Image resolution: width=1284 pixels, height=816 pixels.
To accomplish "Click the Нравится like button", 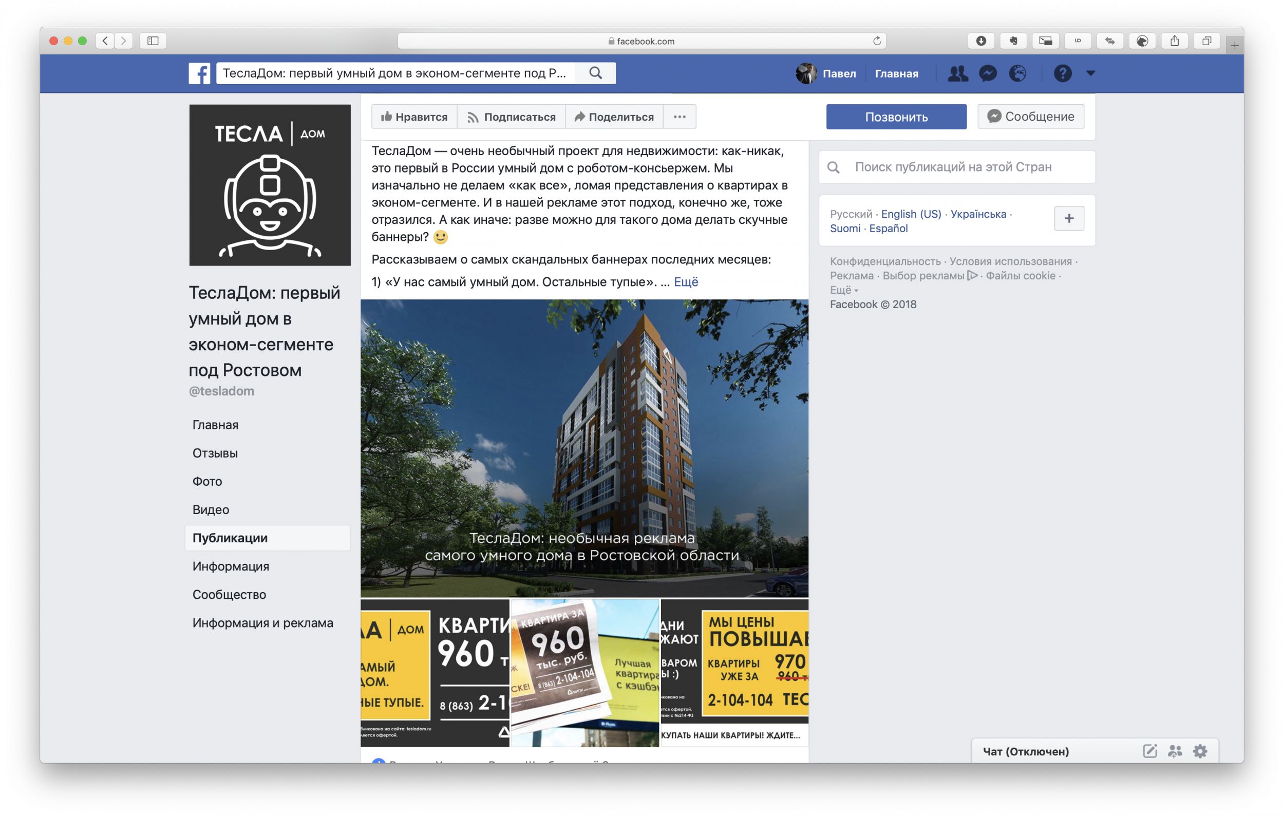I will [414, 117].
